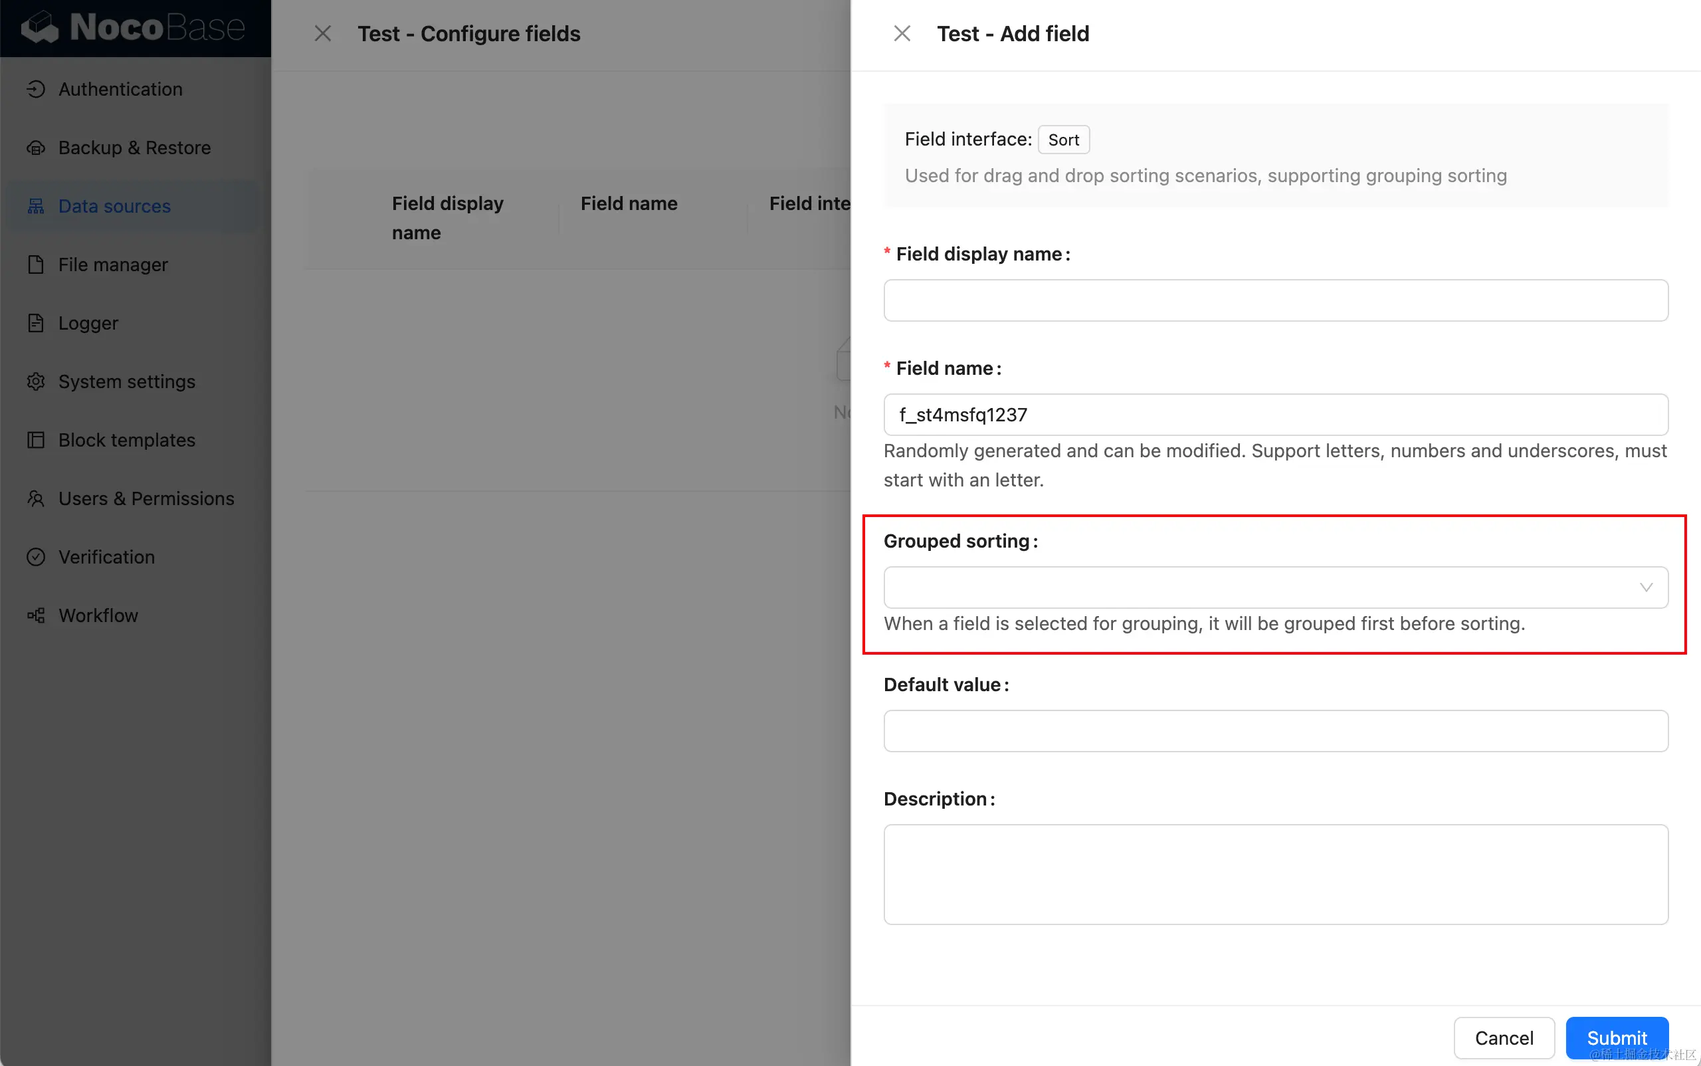Image resolution: width=1701 pixels, height=1066 pixels.
Task: Click the File manager icon
Action: click(35, 265)
